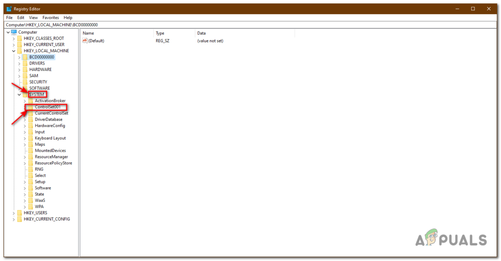Click the ResourceManager folder icon
501x261 pixels.
(31, 157)
